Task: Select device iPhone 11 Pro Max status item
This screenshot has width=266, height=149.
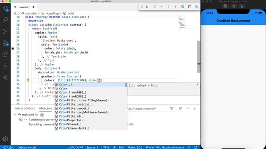Action: (165, 147)
